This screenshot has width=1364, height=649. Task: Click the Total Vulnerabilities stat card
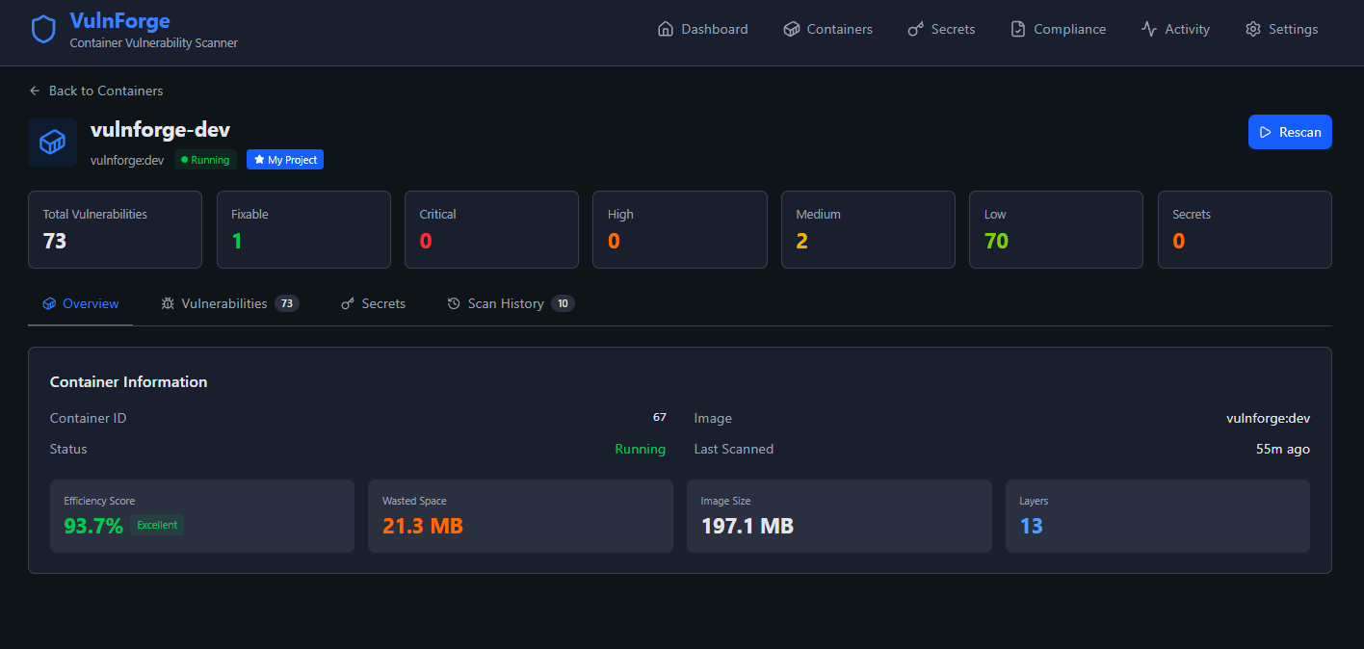click(115, 229)
